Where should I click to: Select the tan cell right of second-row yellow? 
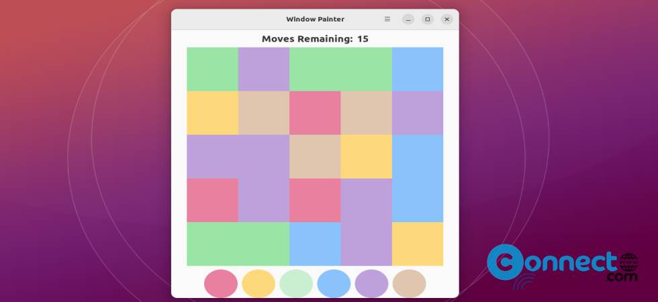[264, 113]
